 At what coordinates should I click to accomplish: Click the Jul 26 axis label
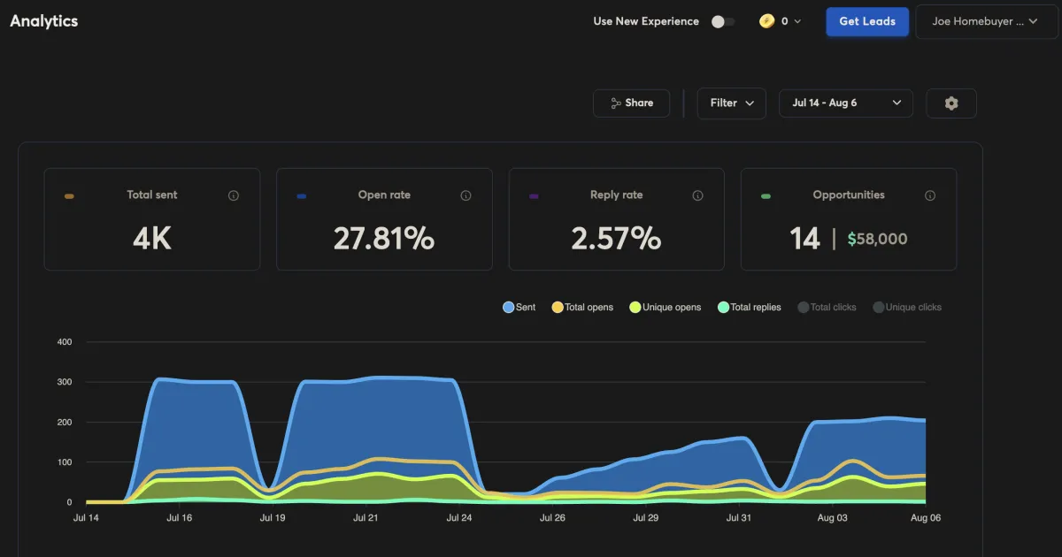[552, 518]
